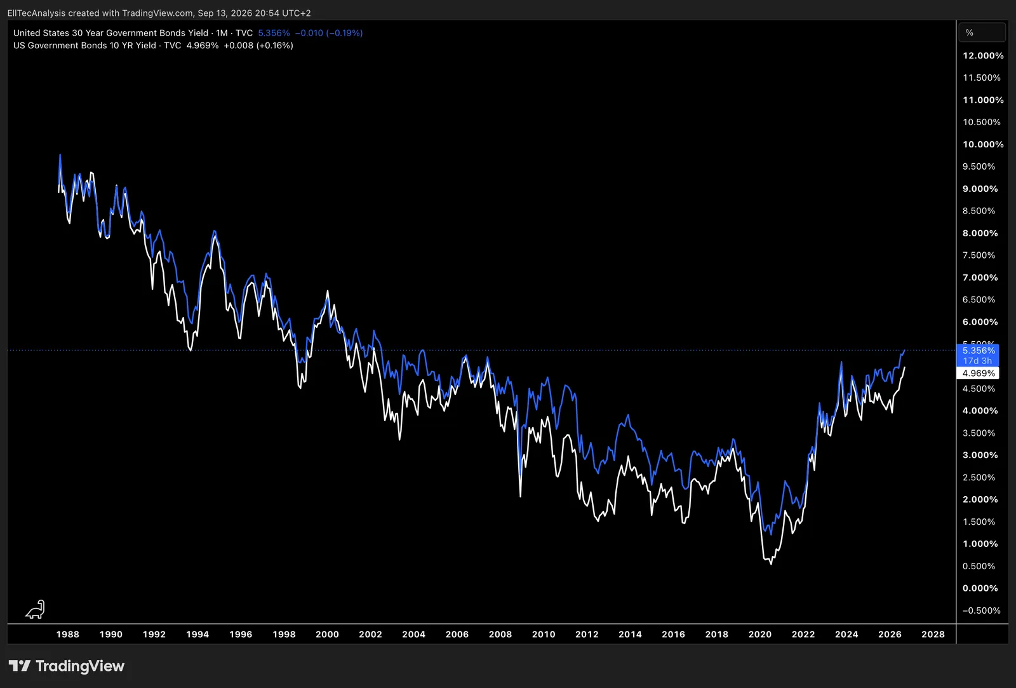
Task: Click the 3.000% level on price axis
Action: point(980,455)
